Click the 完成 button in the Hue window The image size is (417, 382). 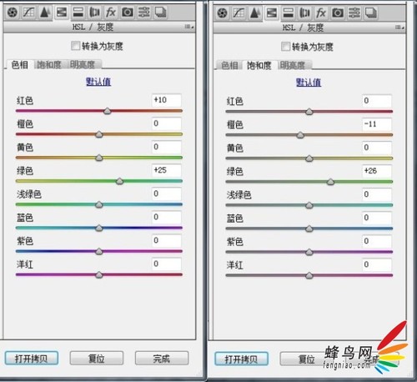tap(162, 359)
